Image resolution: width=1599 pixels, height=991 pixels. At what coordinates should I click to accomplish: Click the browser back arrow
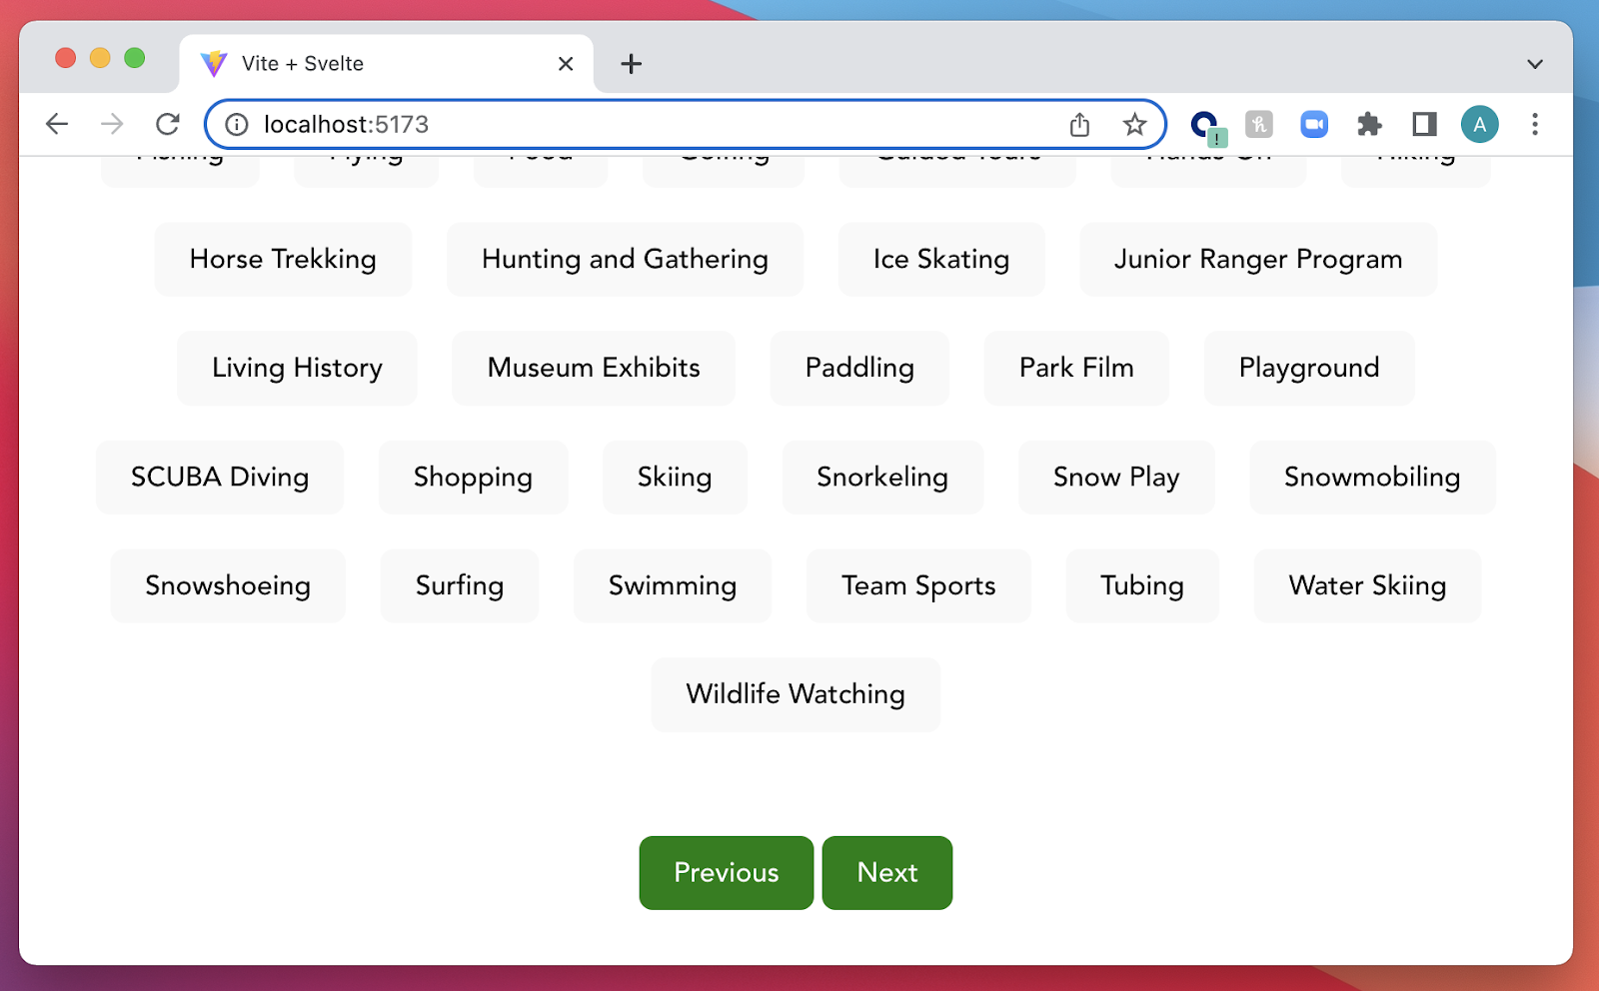(57, 124)
